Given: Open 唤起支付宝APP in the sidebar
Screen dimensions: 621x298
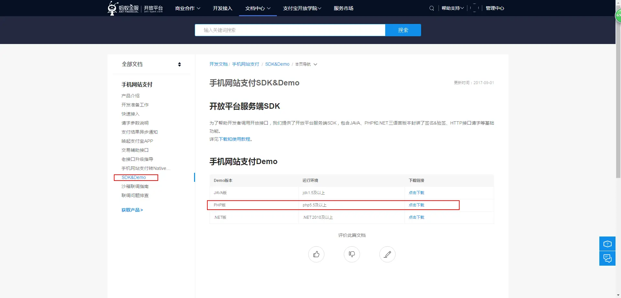Looking at the screenshot, I should tap(137, 141).
